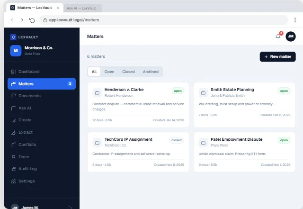This screenshot has width=303, height=209.
Task: Click the Documents label in sidebar
Action: click(29, 96)
